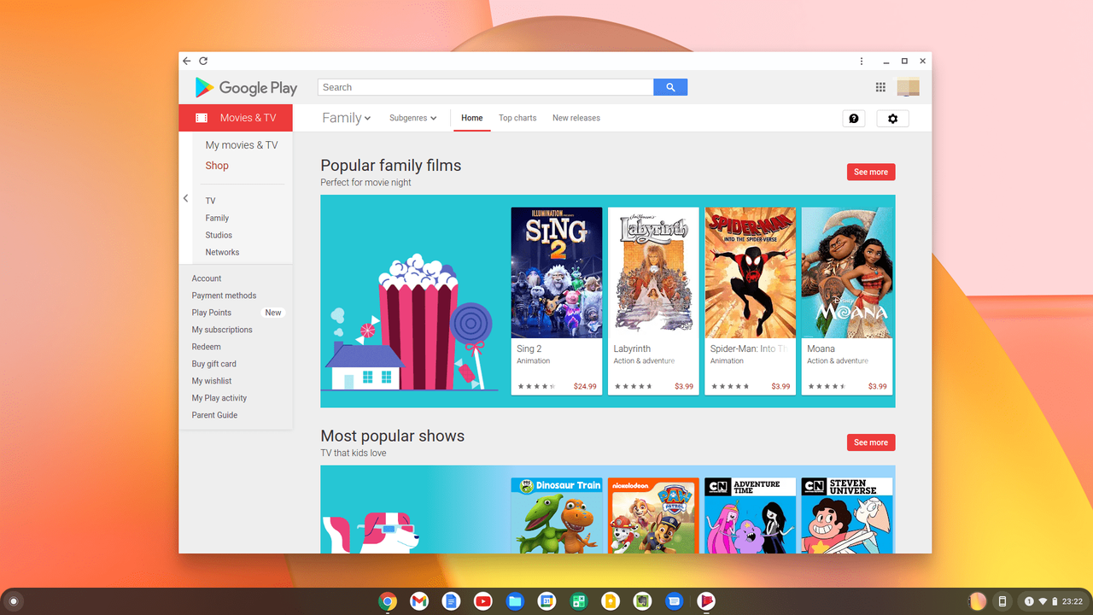Open the Calculator app from the shelf
1093x615 pixels.
[578, 601]
